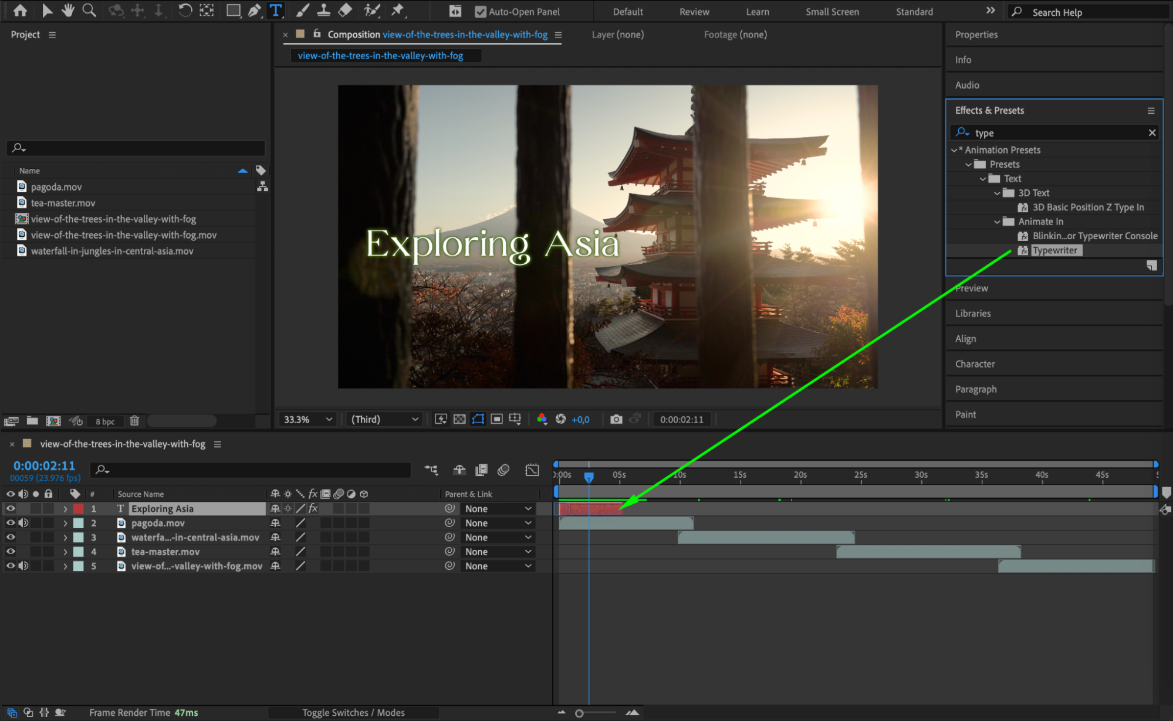Image resolution: width=1173 pixels, height=721 pixels.
Task: Delete selected item with trash icon
Action: click(x=134, y=420)
